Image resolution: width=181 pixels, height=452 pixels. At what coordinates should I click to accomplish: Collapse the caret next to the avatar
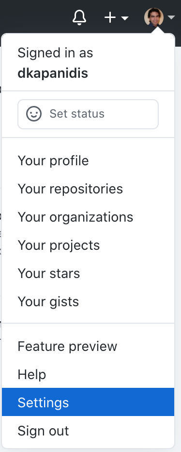pyautogui.click(x=171, y=17)
